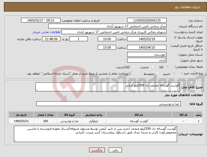
Task: Click the چاپ (print) button
Action: tap(115, 150)
